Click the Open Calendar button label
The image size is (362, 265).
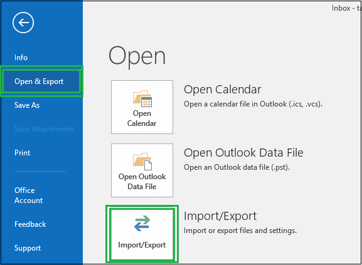coord(142,118)
